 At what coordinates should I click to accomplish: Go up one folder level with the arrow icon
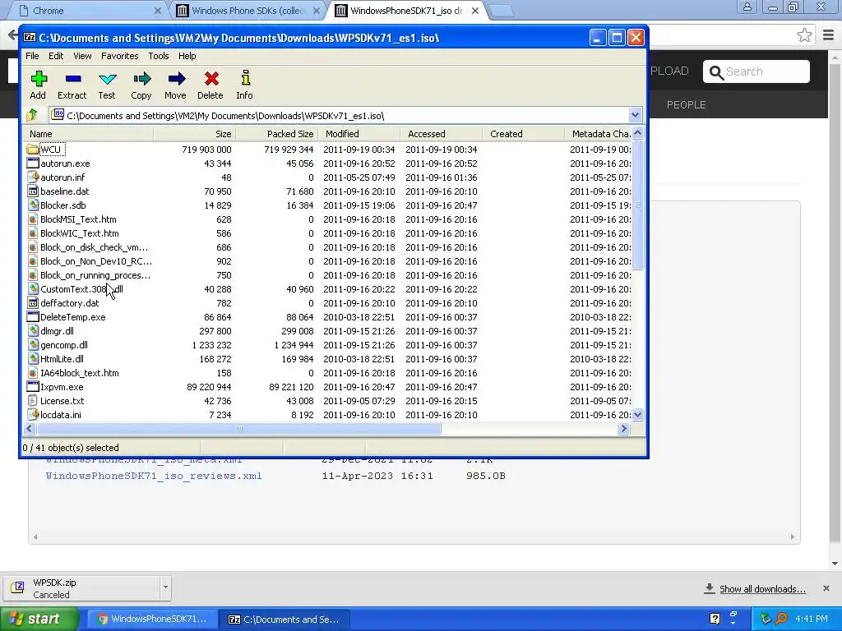pos(32,115)
